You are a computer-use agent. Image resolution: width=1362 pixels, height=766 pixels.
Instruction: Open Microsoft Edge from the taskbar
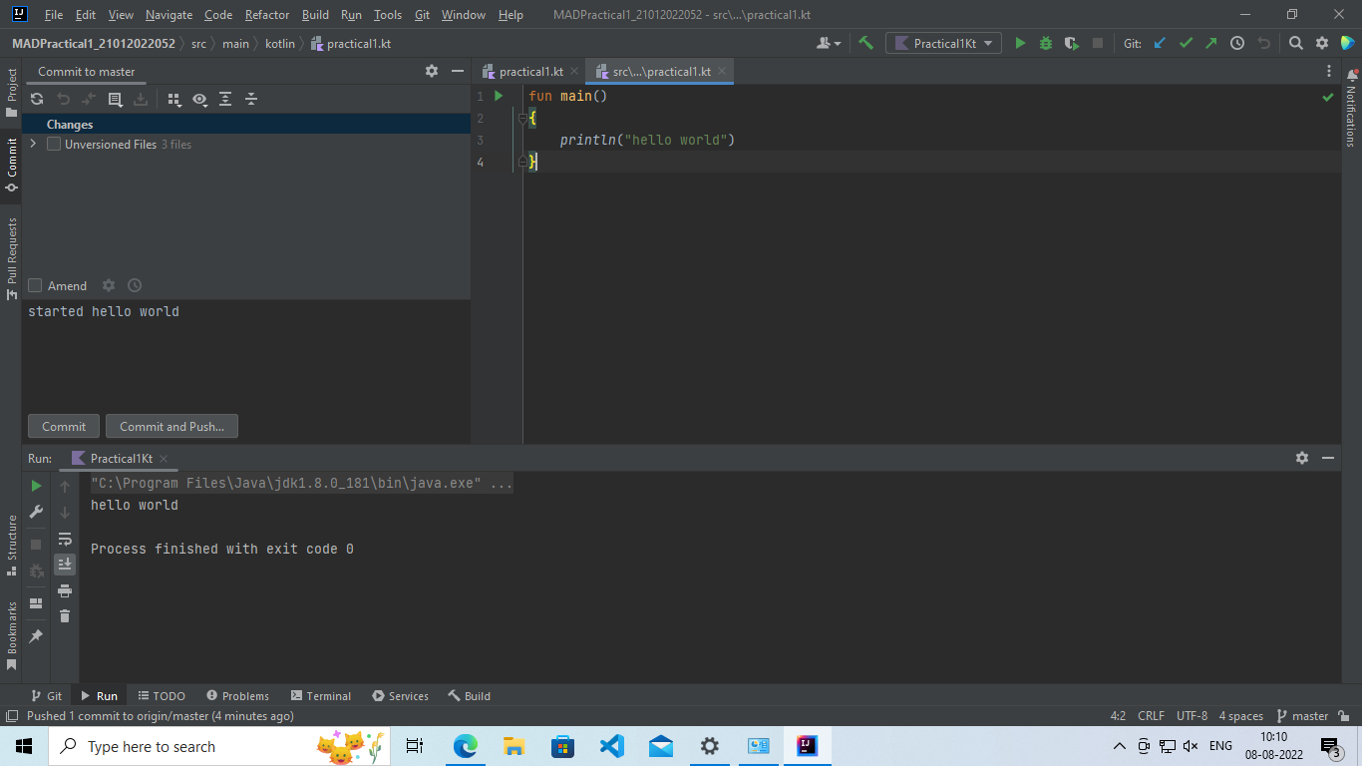click(466, 746)
